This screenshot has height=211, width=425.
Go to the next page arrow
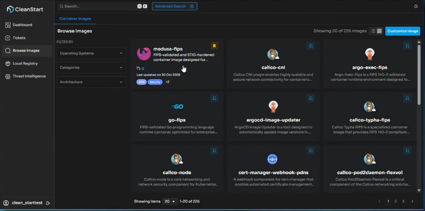coord(412,201)
